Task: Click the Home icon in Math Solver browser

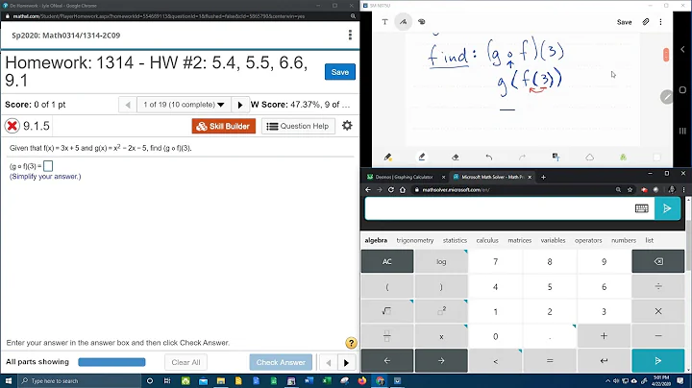Action: [x=403, y=189]
